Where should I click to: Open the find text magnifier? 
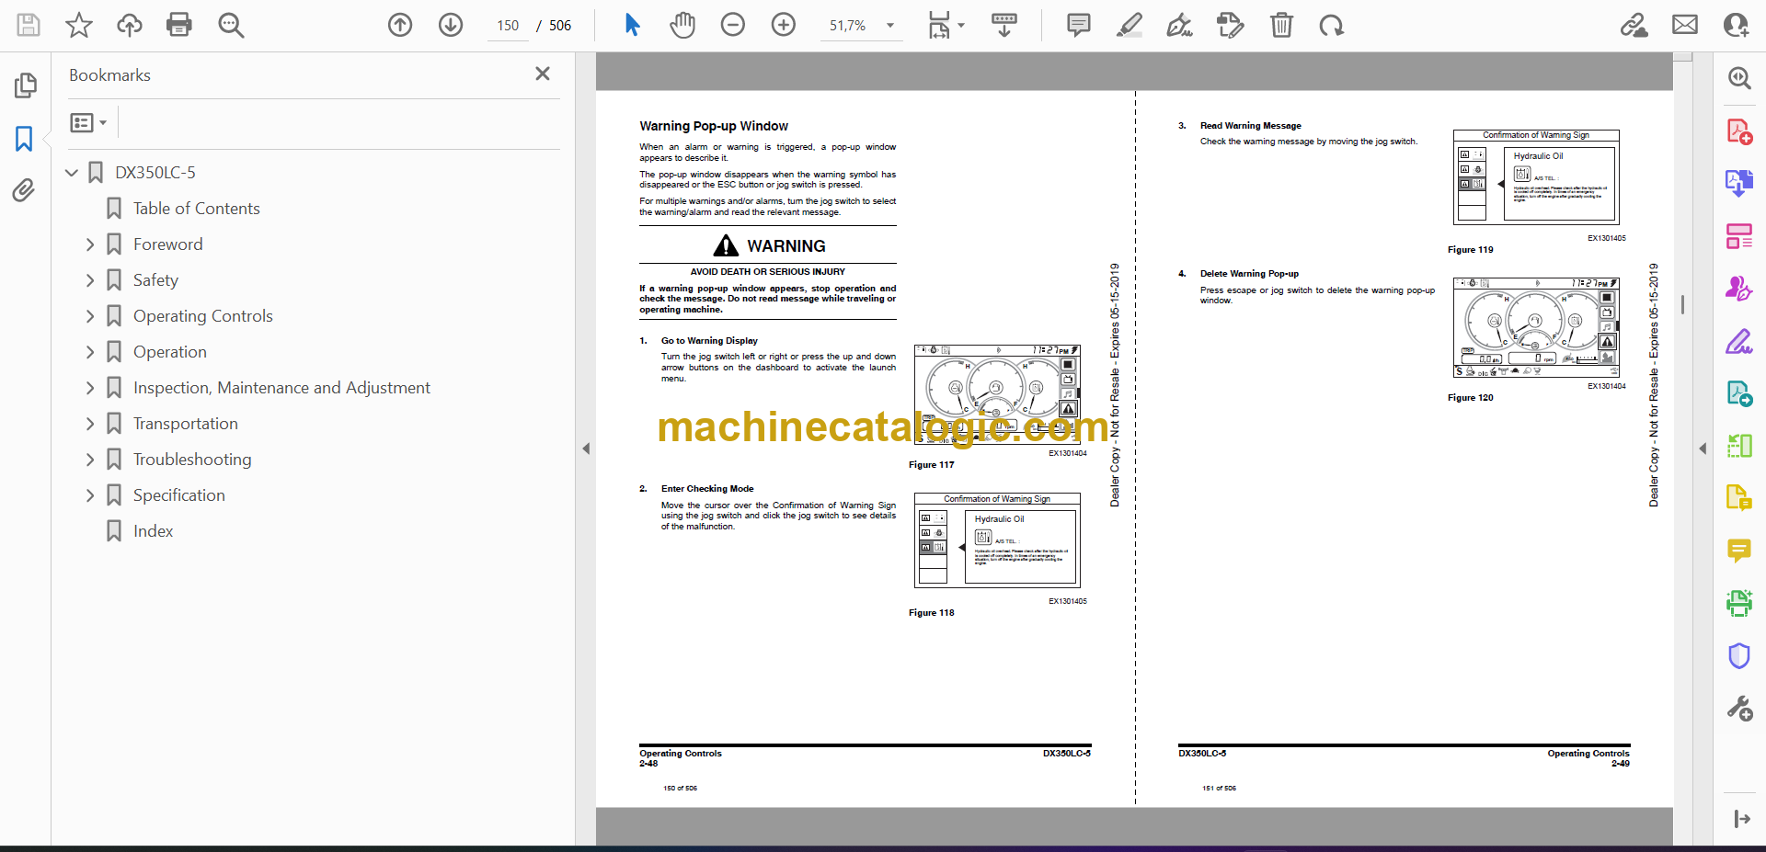pyautogui.click(x=231, y=25)
